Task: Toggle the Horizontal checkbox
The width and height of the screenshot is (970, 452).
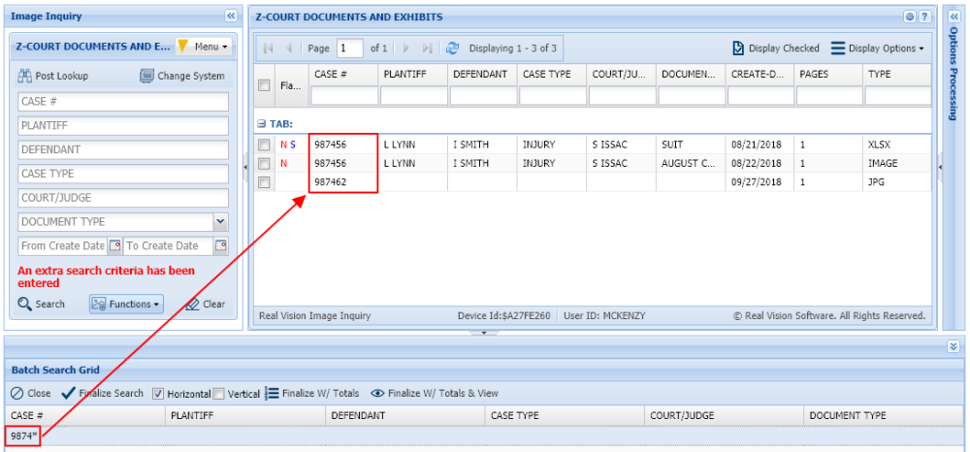Action: pos(158,393)
